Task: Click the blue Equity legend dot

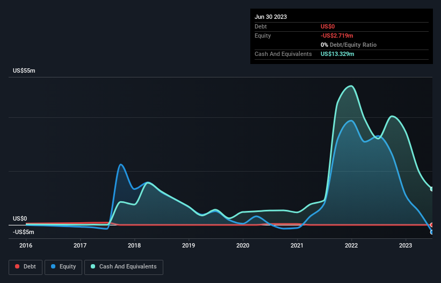Action: [x=53, y=266]
